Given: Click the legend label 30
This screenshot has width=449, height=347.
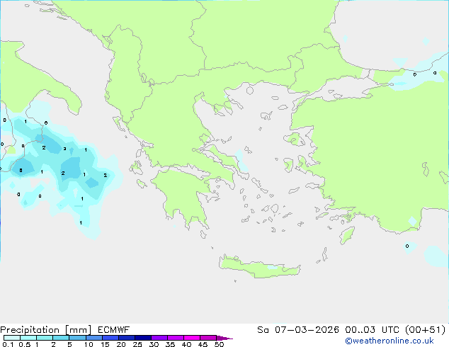Looking at the screenshot, I should click(x=154, y=344).
